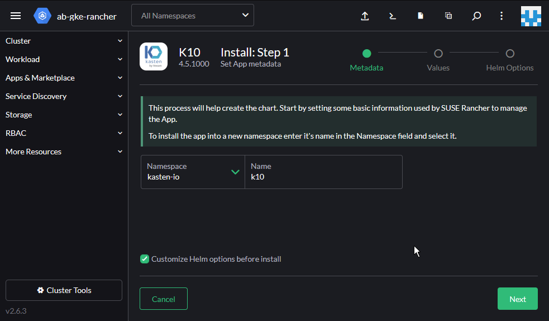This screenshot has width=549, height=321.
Task: Open the hamburger navigation menu
Action: point(16,16)
